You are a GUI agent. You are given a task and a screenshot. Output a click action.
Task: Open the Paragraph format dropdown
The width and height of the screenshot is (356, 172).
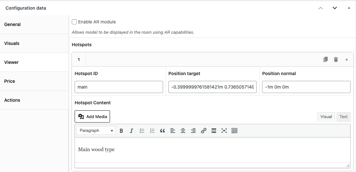(96, 131)
